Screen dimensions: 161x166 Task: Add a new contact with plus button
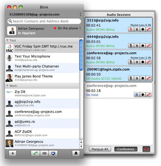click(13, 153)
